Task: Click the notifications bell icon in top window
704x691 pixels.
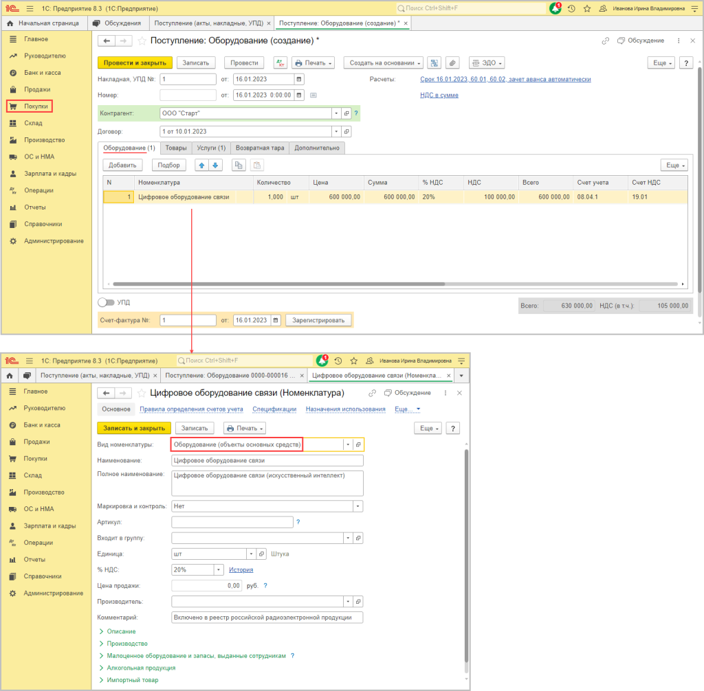Action: (x=555, y=8)
